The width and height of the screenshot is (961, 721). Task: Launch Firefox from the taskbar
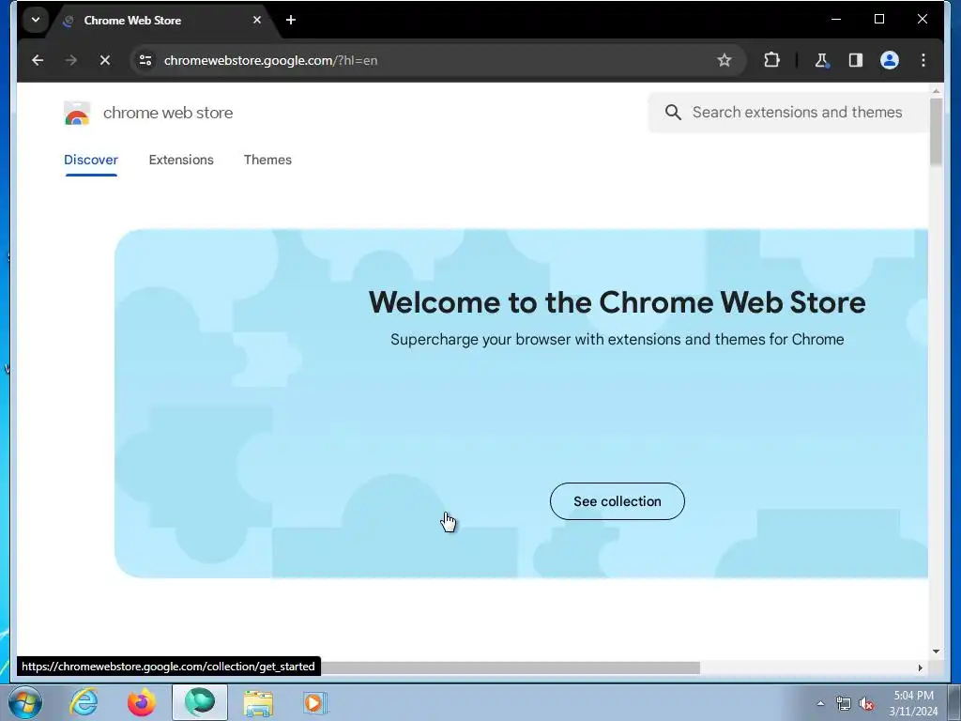[141, 702]
